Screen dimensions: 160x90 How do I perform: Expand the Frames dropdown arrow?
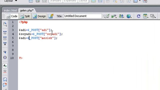(x=140, y=1)
